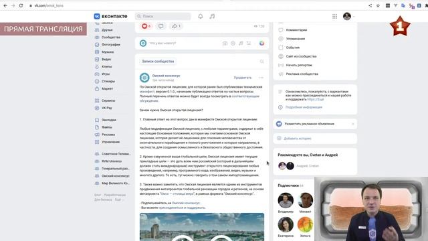Click the 'Сервисы' icon in sidebar
The width and height of the screenshot is (428, 241).
pyautogui.click(x=97, y=100)
